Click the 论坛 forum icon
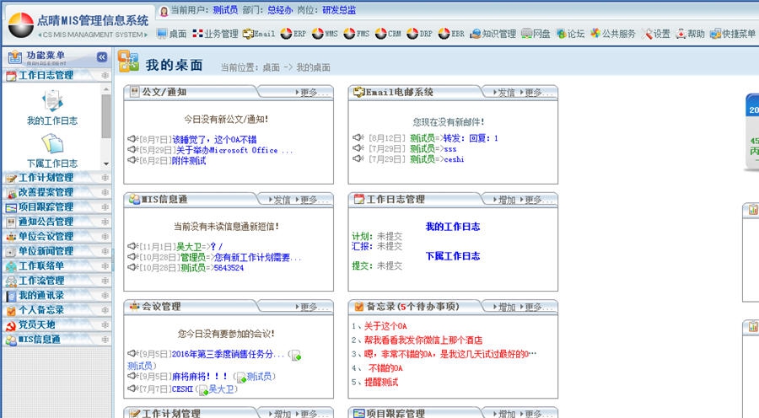Viewport: 759px width, 418px height. pyautogui.click(x=569, y=35)
